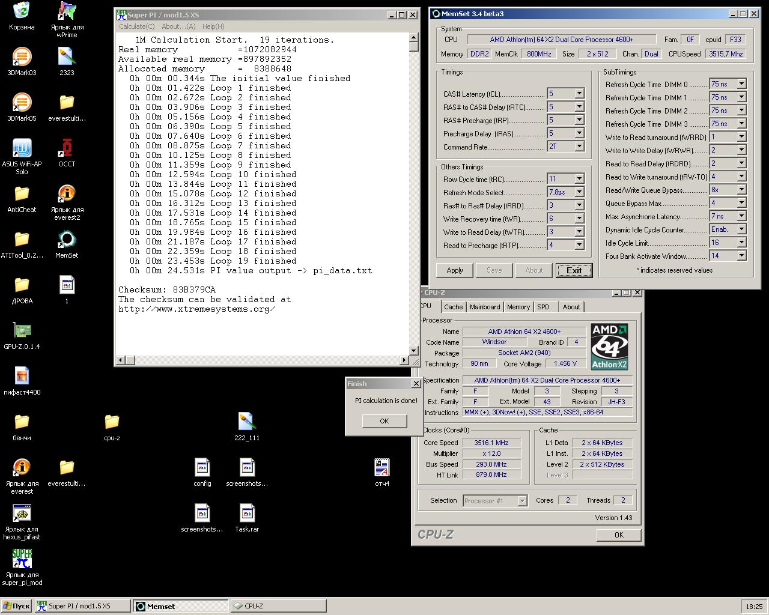
Task: Switch to Memset taskbar button
Action: [x=180, y=606]
